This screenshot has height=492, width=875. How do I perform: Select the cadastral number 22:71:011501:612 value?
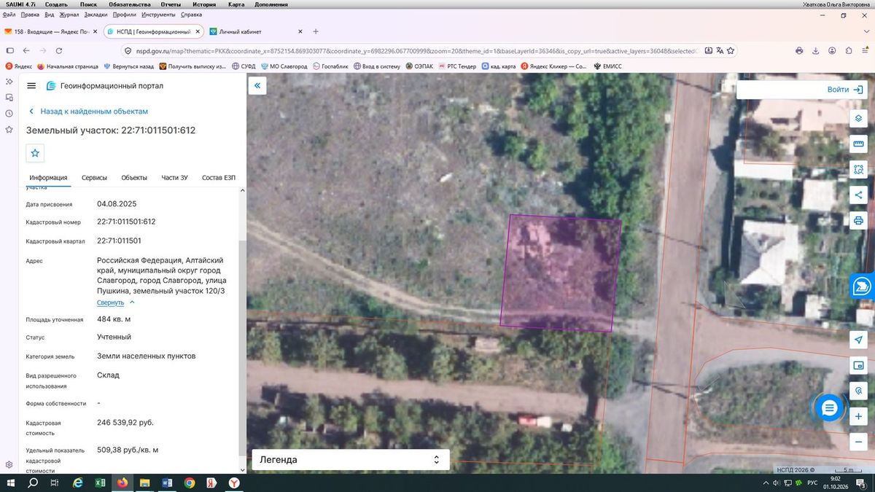click(126, 222)
